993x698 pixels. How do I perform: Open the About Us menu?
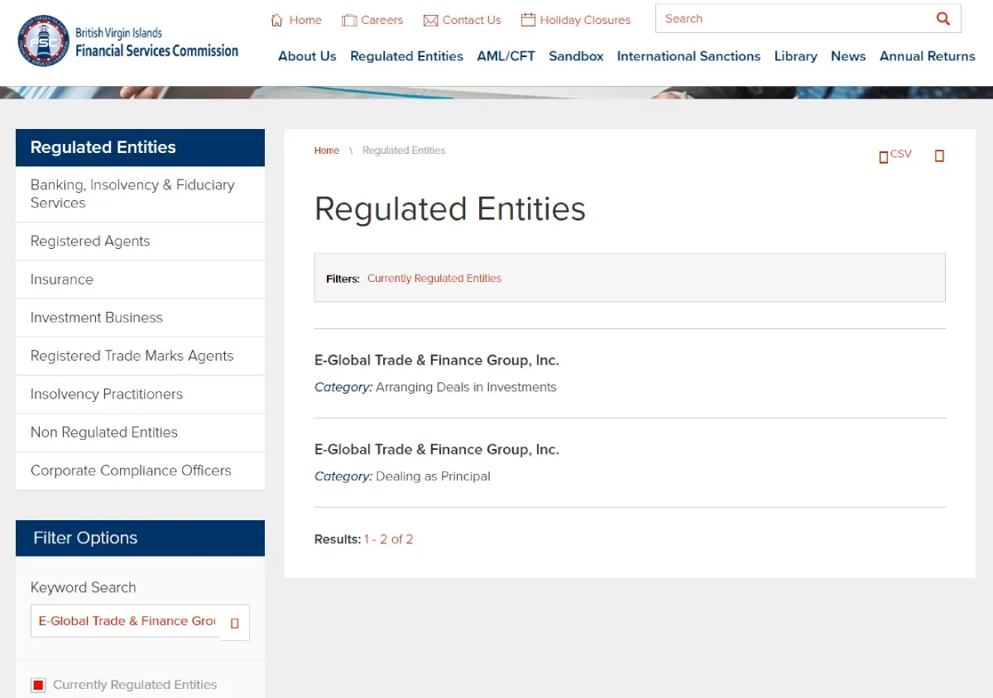click(x=307, y=56)
